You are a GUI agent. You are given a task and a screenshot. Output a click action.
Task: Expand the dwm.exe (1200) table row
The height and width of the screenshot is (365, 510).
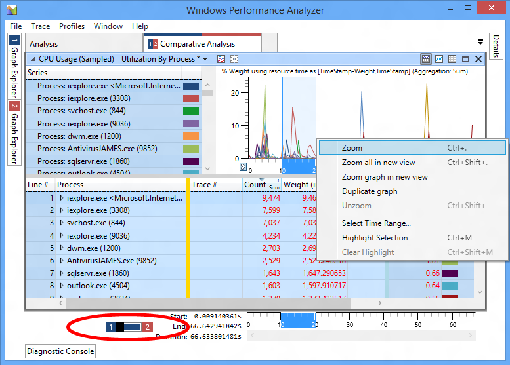(x=62, y=248)
